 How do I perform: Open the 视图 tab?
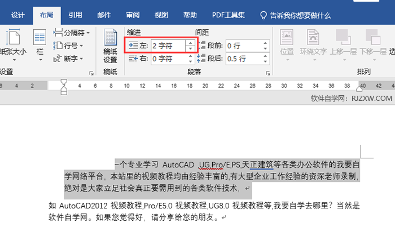pos(161,15)
